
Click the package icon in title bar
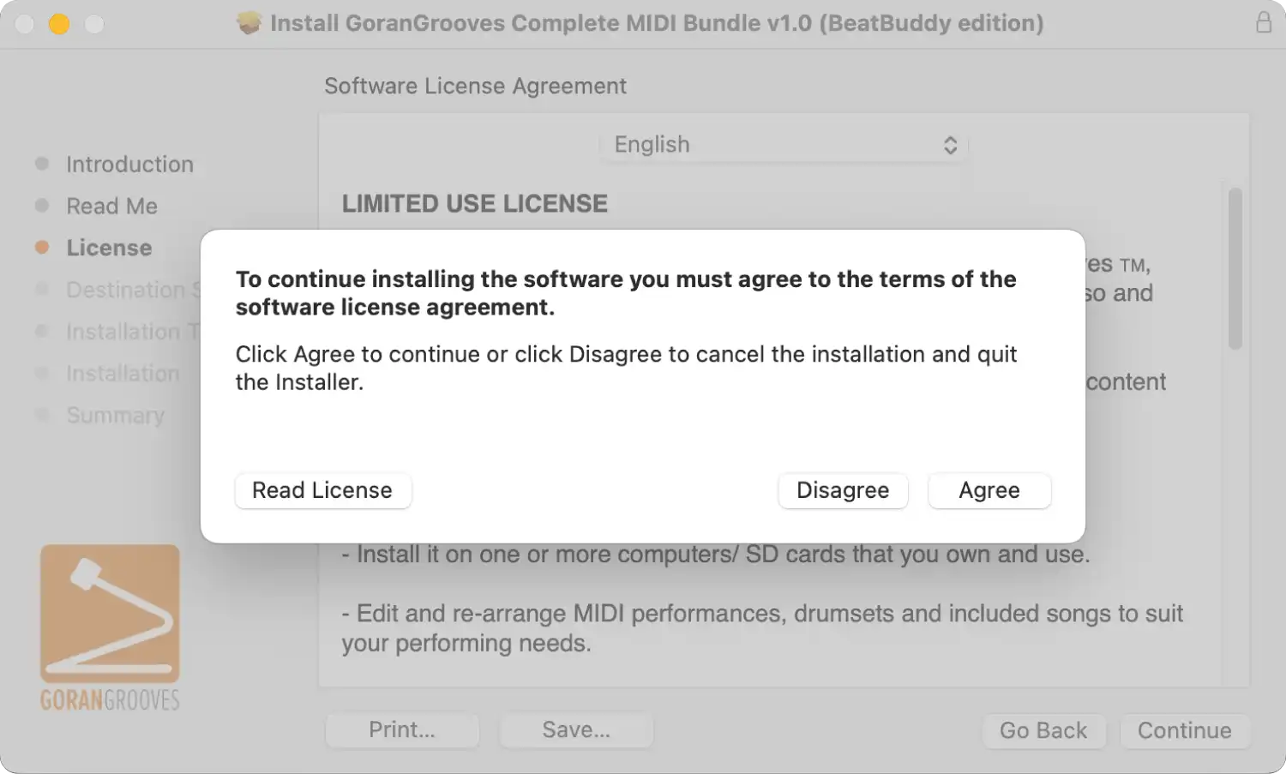click(x=249, y=22)
